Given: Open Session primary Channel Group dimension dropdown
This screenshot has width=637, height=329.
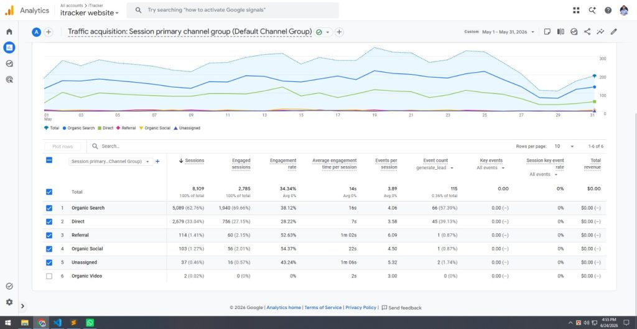Looking at the screenshot, I should pos(110,161).
